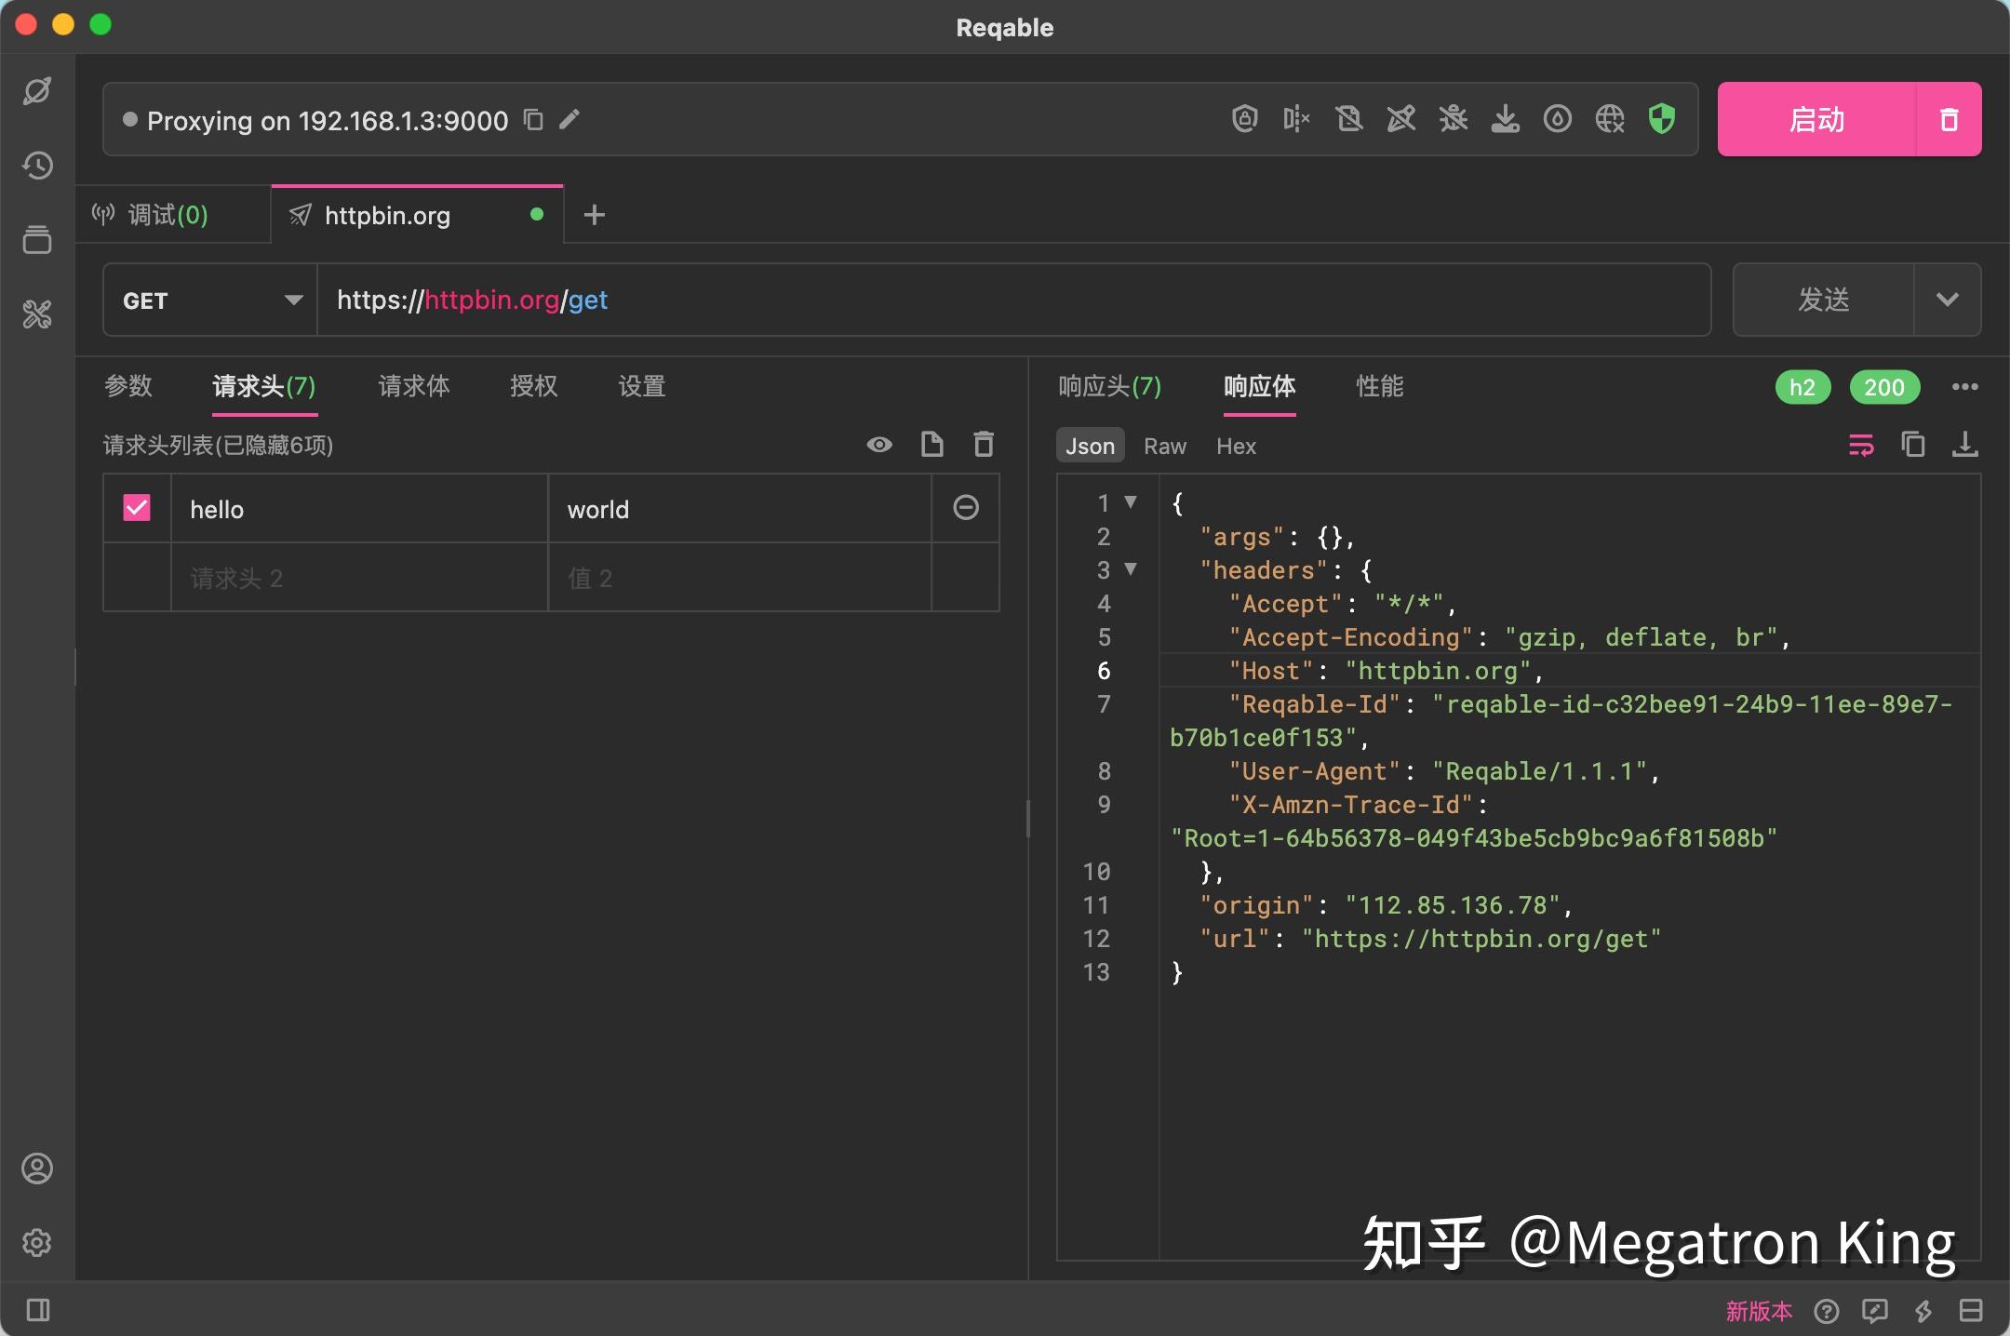Image resolution: width=2010 pixels, height=1336 pixels.
Task: Click the 请求头 2 placeholder field
Action: (x=359, y=578)
